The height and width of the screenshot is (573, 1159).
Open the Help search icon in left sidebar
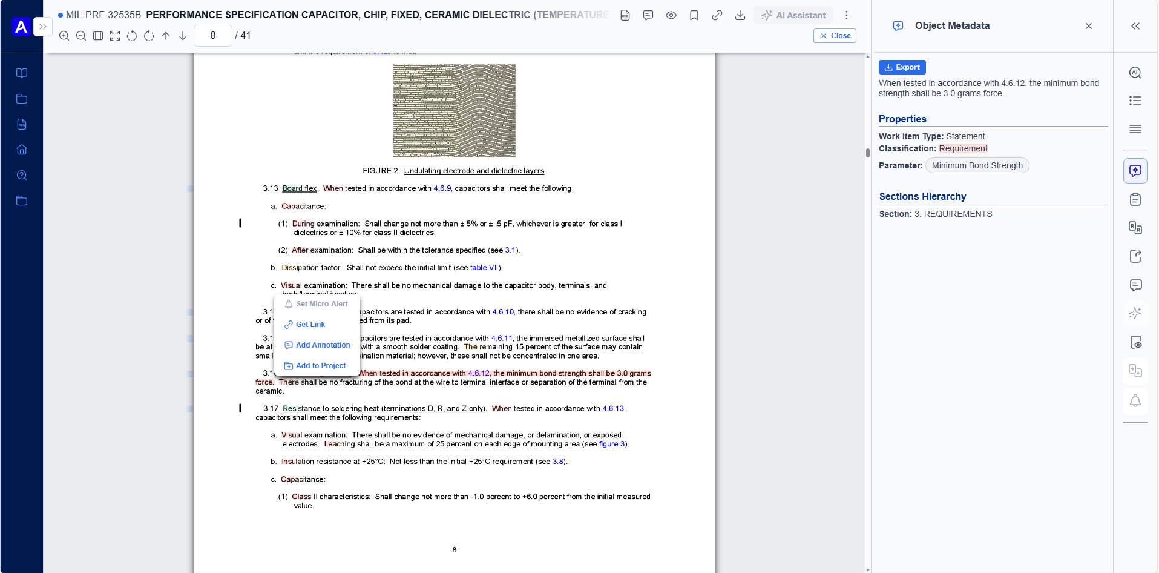click(x=22, y=175)
